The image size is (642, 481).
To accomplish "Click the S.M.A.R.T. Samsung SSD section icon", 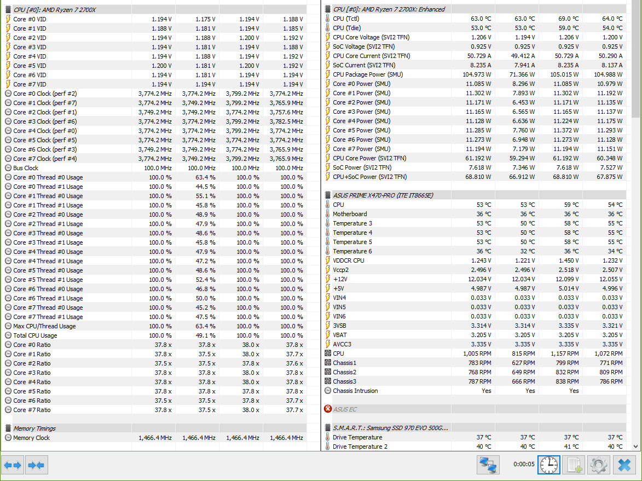I will (327, 428).
